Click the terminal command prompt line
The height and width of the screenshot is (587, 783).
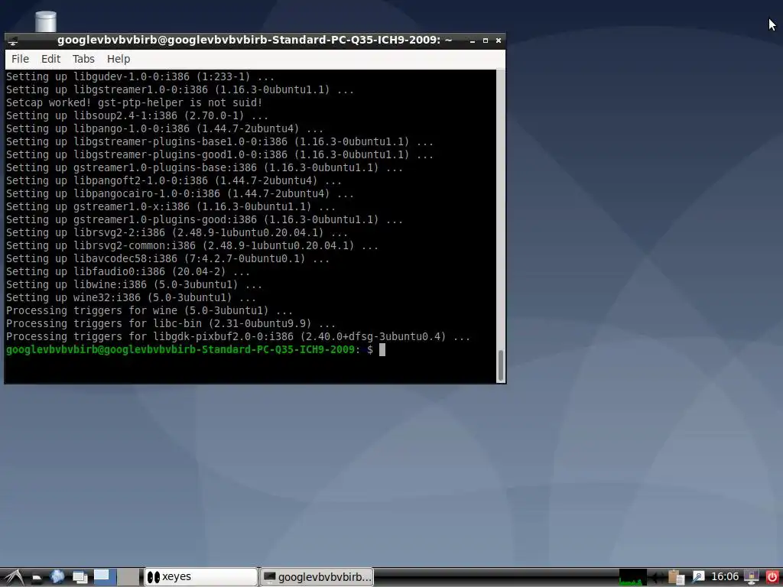(x=195, y=350)
